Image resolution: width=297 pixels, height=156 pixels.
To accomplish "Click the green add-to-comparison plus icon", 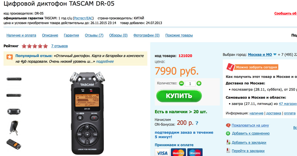I will tap(228, 134).
